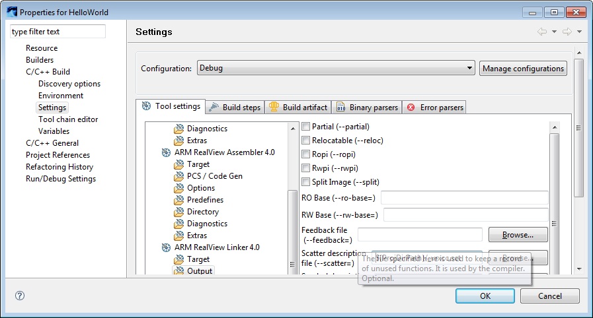
Task: Select Variables under C/C++ Build
Action: pyautogui.click(x=54, y=131)
